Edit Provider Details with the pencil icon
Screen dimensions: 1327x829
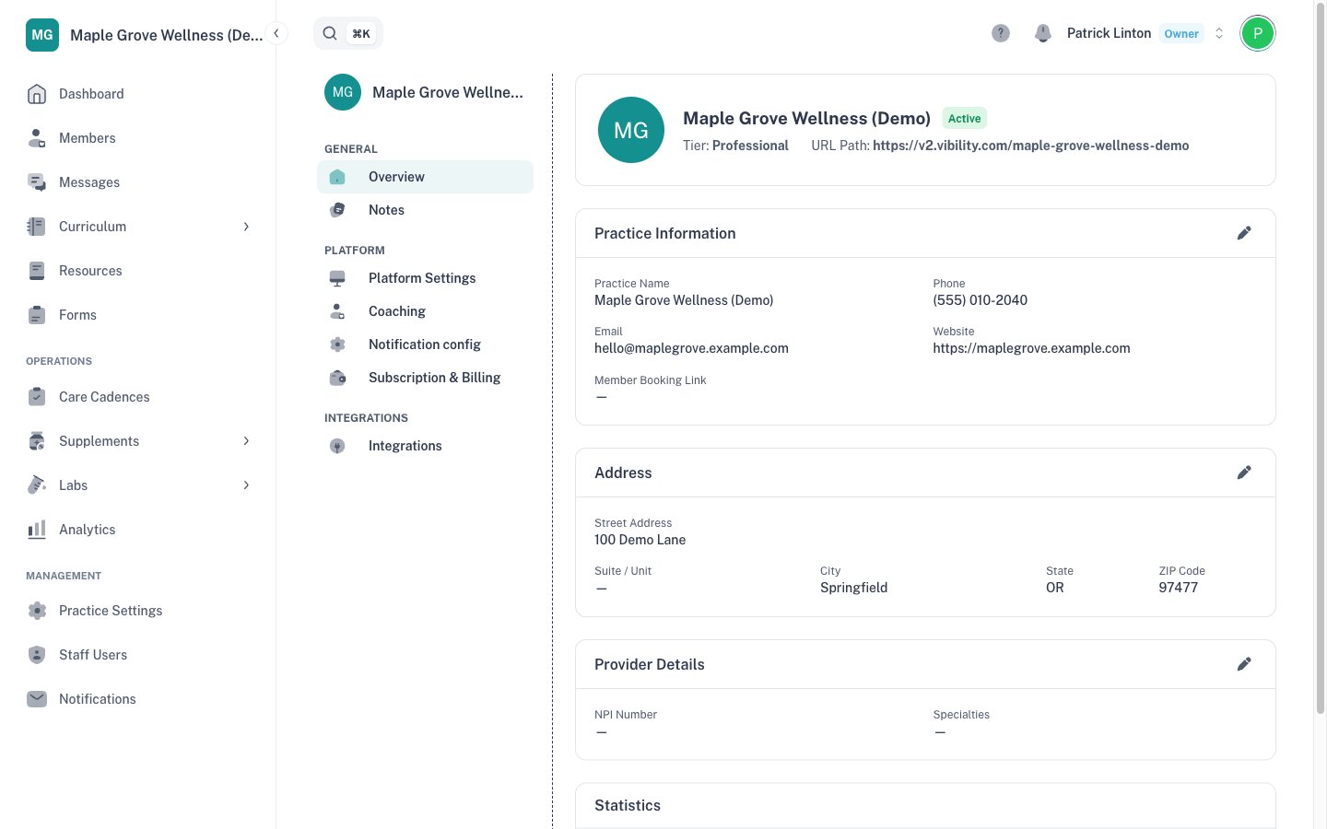[1244, 664]
